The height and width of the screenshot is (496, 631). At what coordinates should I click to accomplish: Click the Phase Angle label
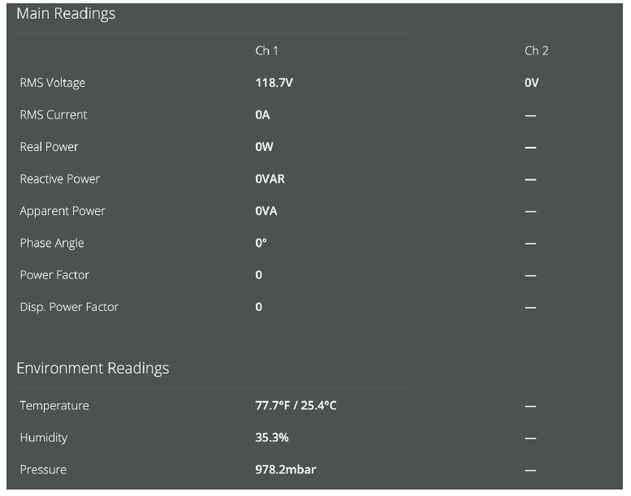click(x=52, y=244)
